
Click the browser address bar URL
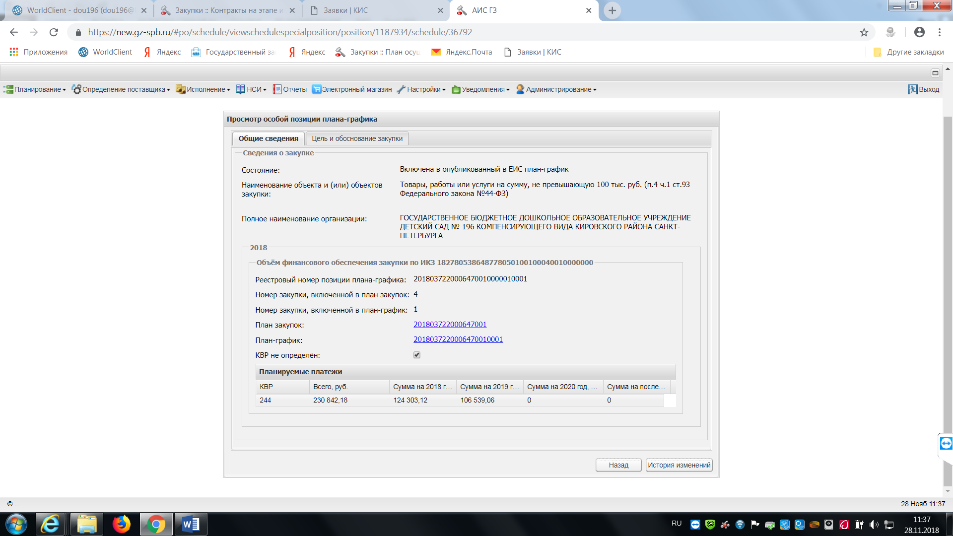pos(280,32)
